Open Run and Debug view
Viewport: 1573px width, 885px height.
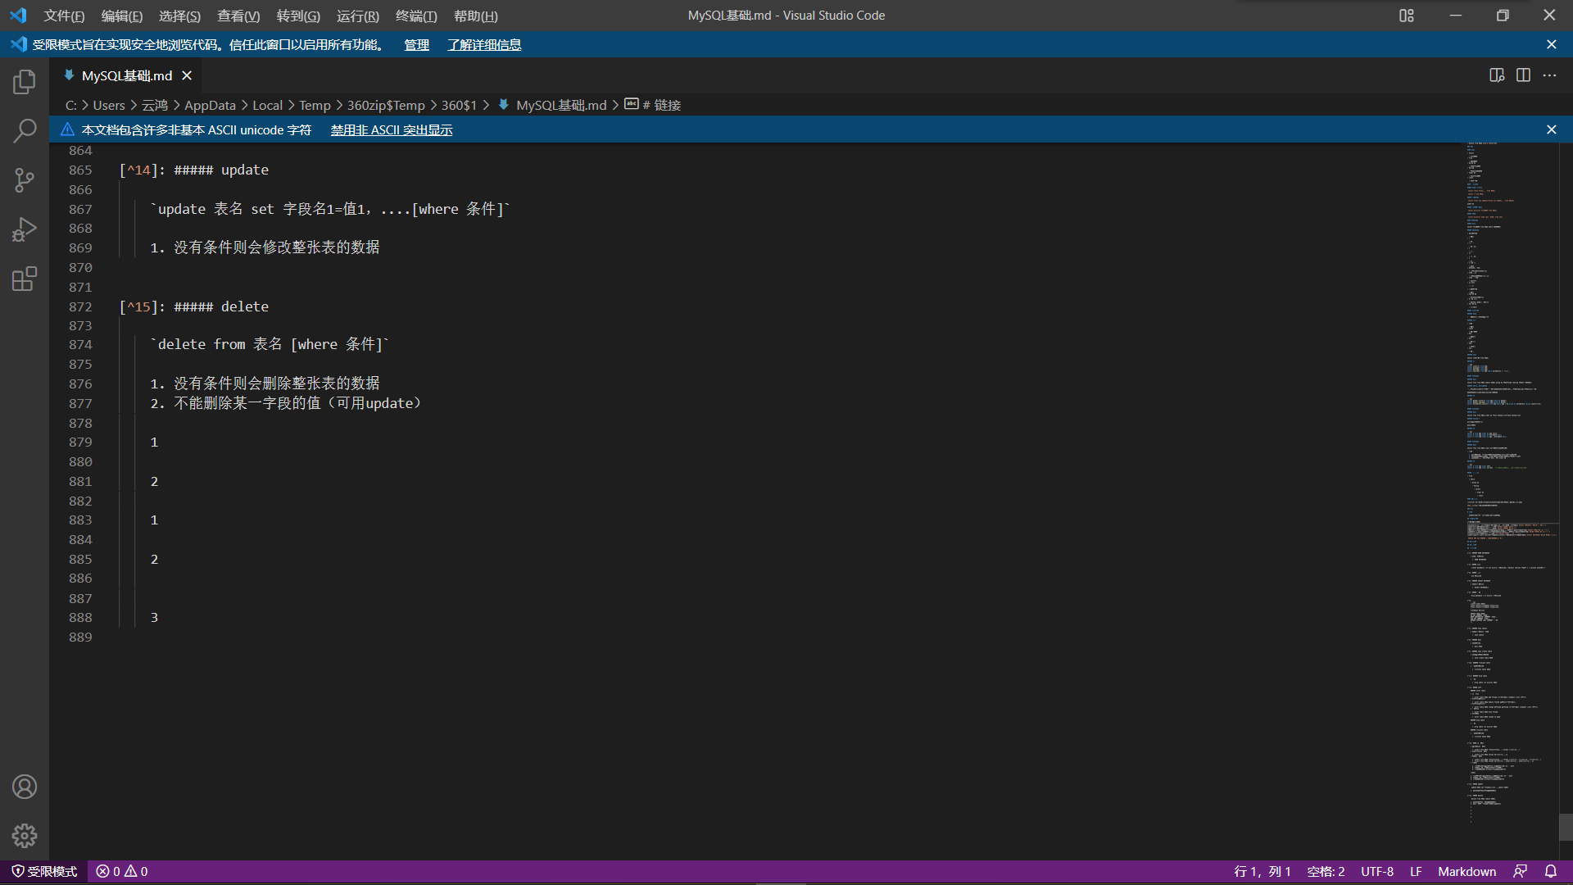(25, 229)
